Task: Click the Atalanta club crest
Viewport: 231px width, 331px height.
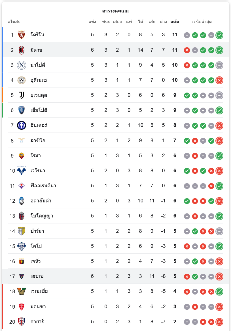Action: tap(22, 201)
